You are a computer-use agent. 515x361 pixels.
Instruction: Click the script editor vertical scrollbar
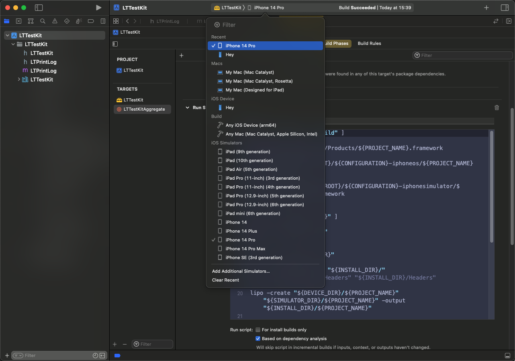tap(491, 187)
